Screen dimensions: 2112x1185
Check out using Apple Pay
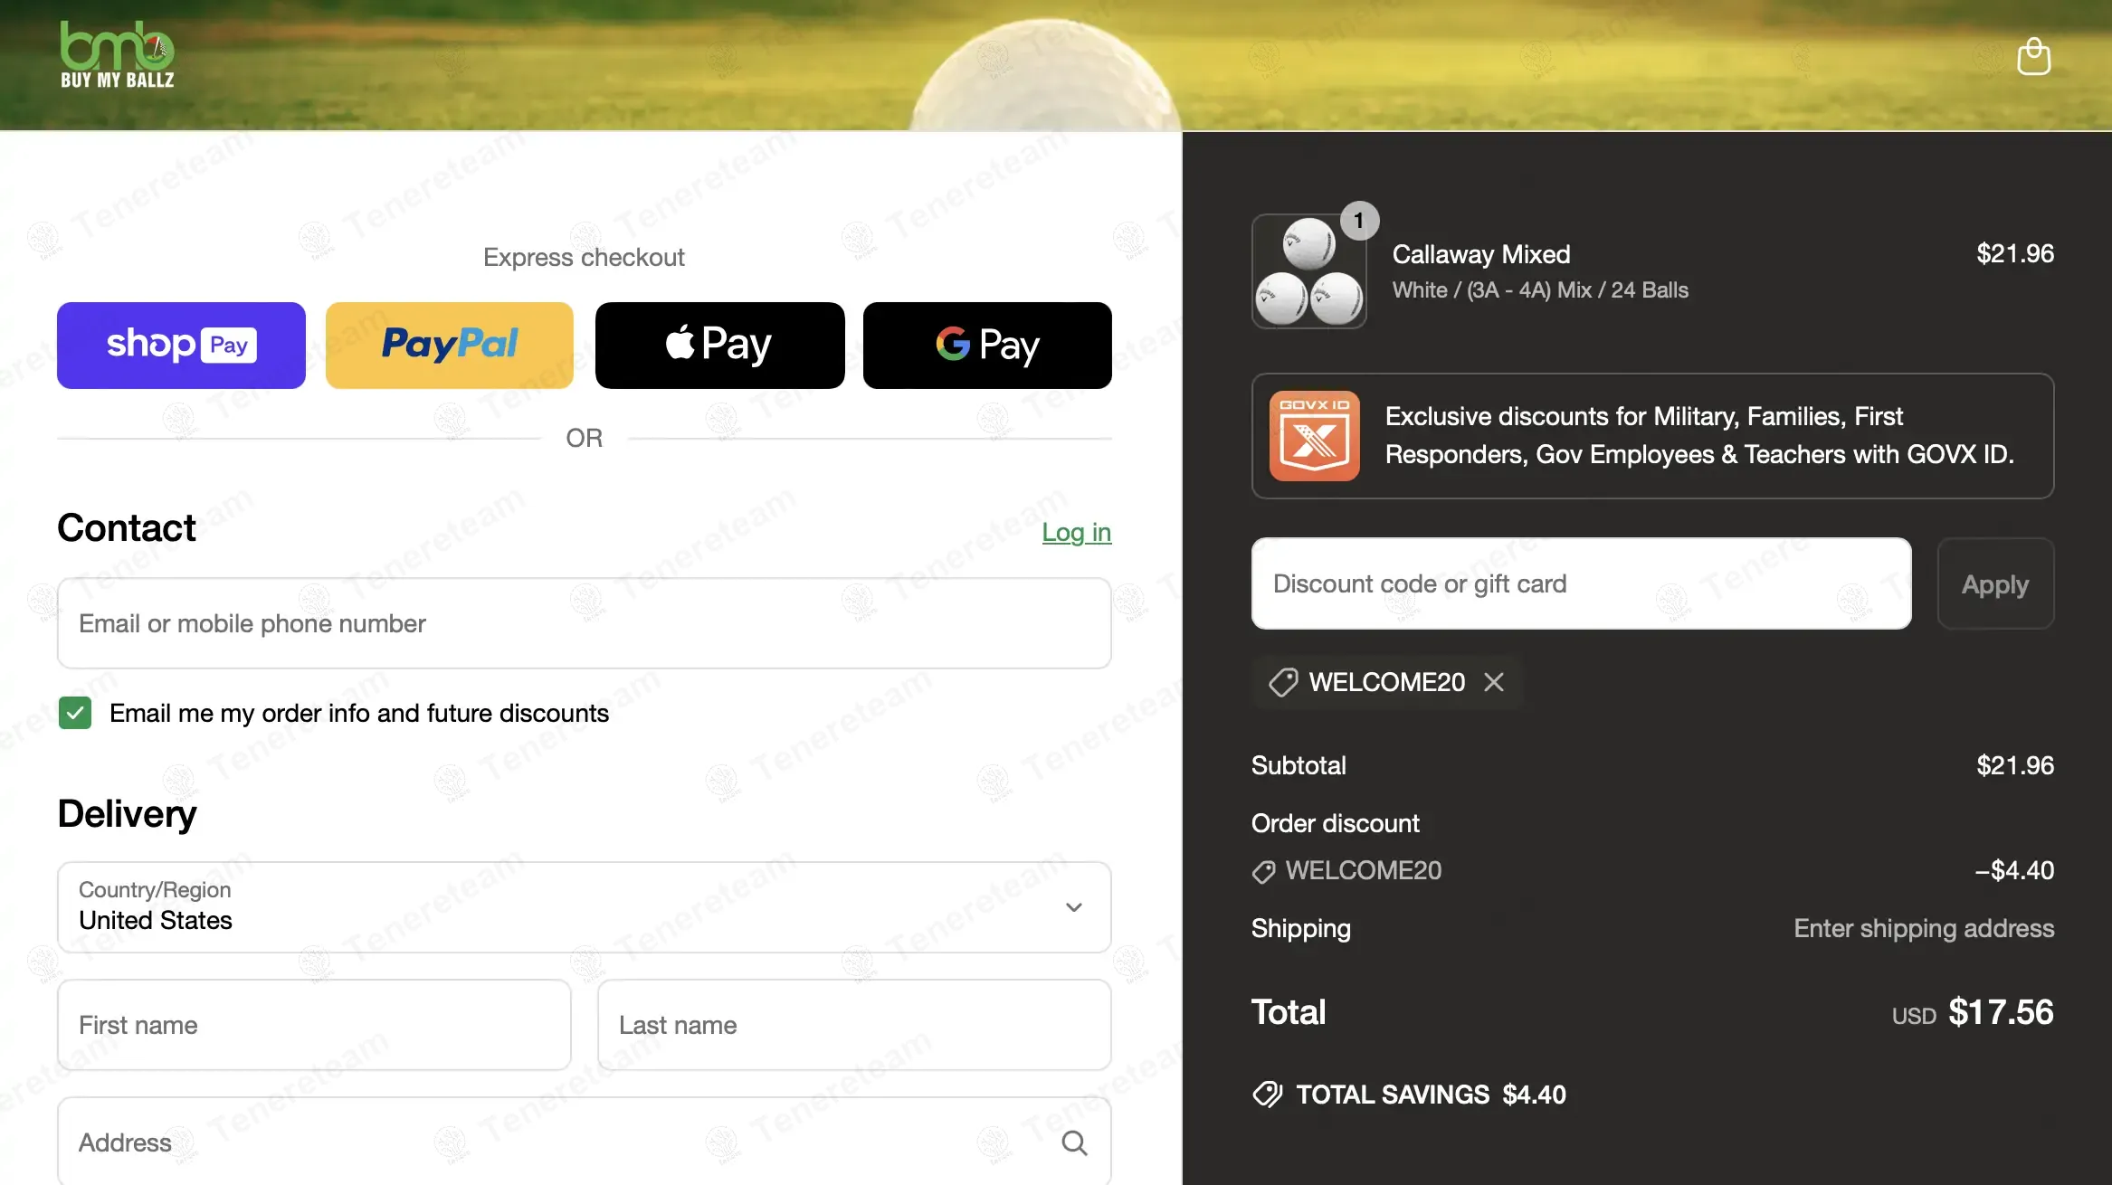pos(719,346)
